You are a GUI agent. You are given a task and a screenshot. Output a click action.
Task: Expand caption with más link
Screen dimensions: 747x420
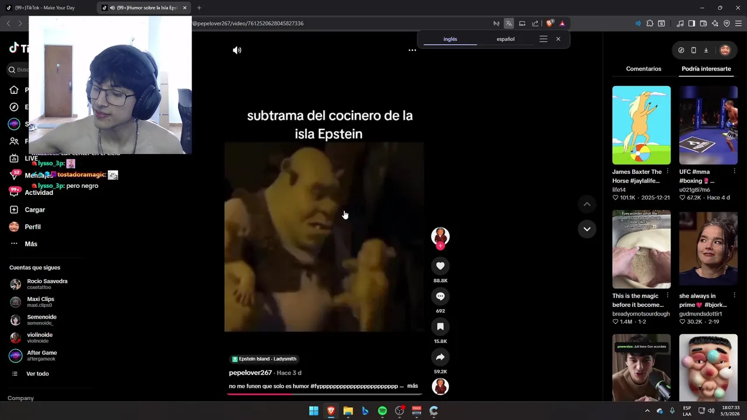[413, 386]
